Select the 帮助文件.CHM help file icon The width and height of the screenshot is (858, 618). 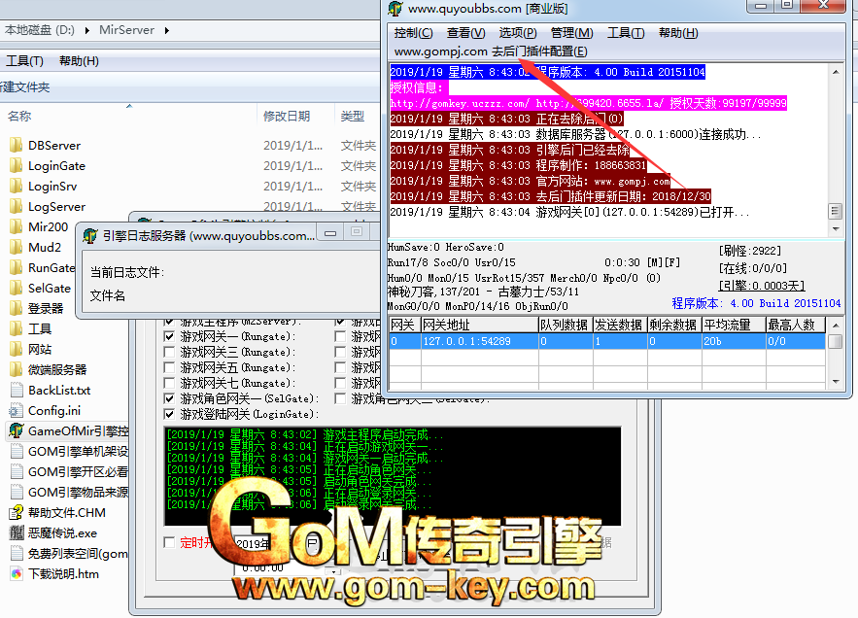click(17, 513)
